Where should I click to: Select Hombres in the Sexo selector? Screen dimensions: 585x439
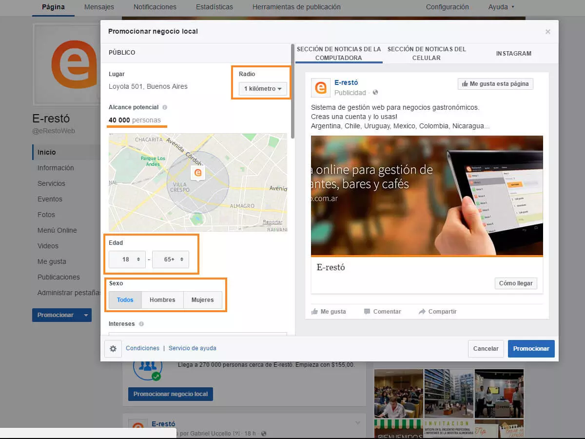[162, 300]
